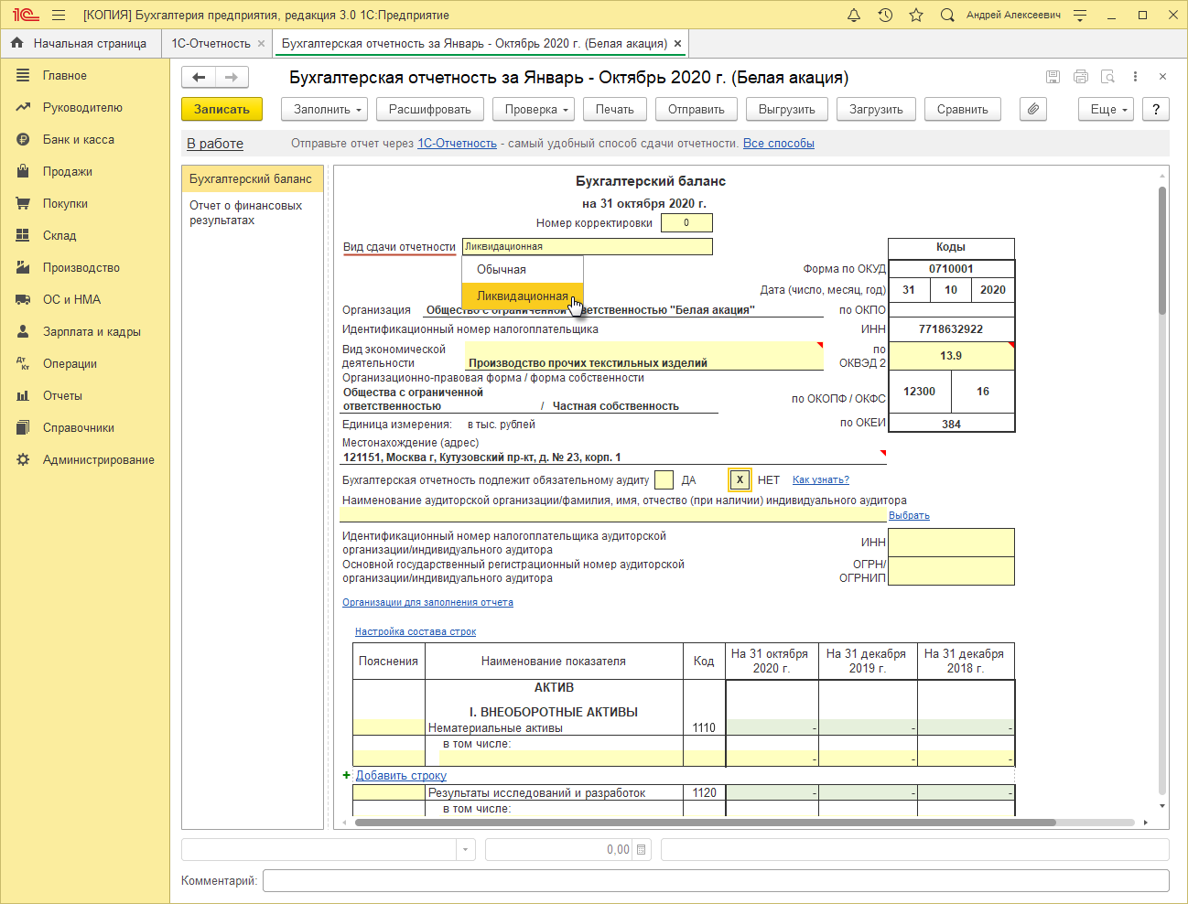The image size is (1188, 904).
Task: Switch to the 1С-Отчетность tab
Action: 211,43
